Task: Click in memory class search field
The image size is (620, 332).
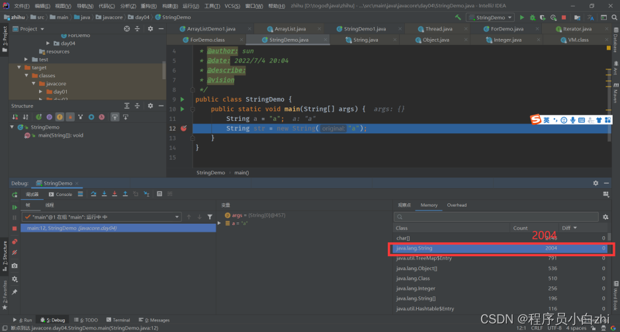Action: point(496,217)
